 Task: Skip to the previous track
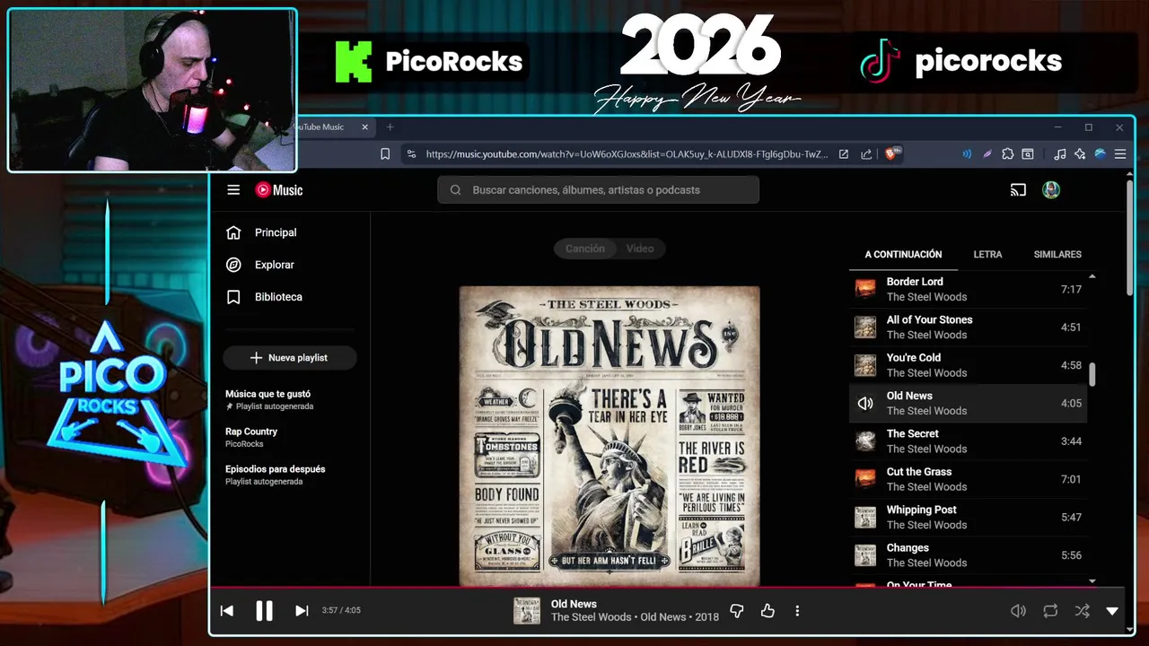point(227,611)
